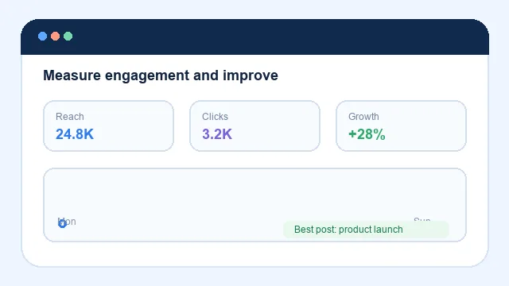This screenshot has width=509, height=286.
Task: Click the green window dot
Action: pos(68,36)
